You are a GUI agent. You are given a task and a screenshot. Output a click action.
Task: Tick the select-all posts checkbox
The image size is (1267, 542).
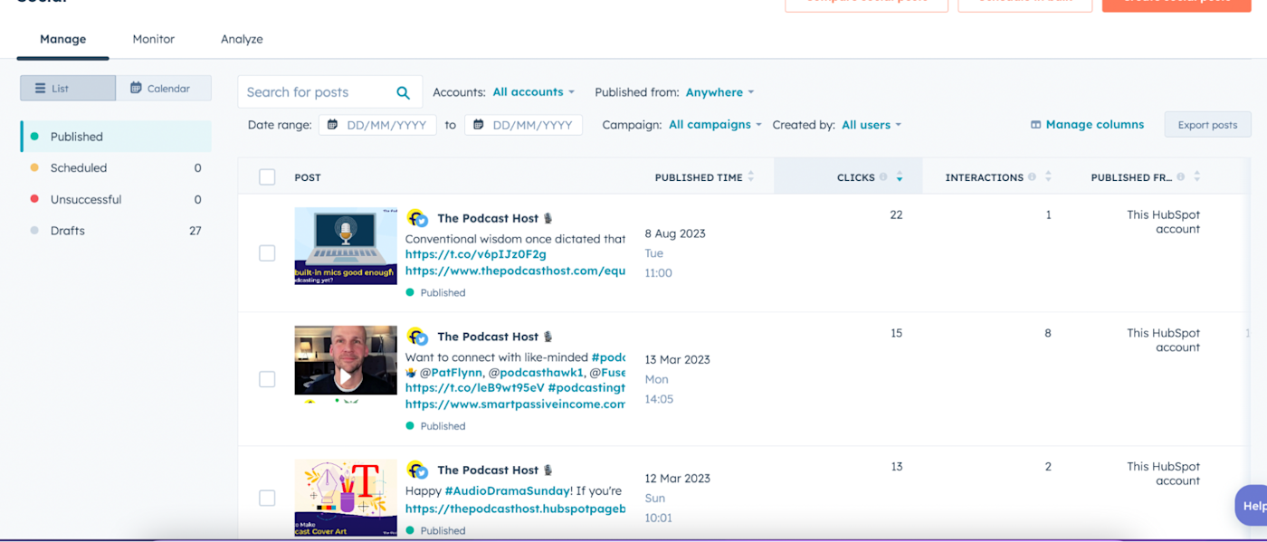click(267, 177)
